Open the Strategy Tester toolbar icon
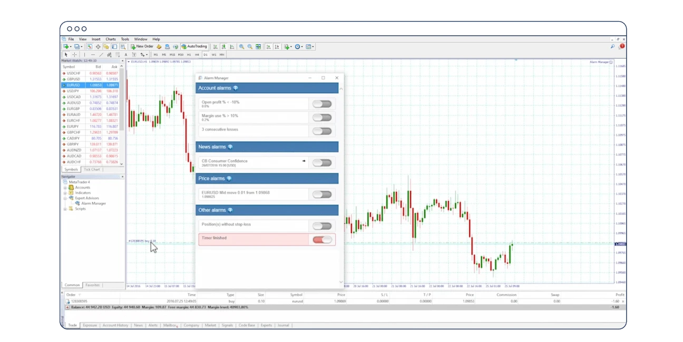This screenshot has width=683, height=342. pyautogui.click(x=123, y=46)
